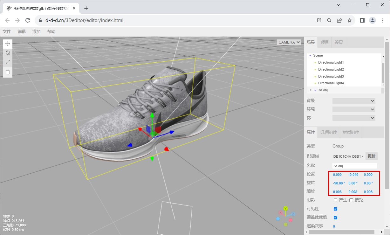Select DirectionalLight2 in the scene tree
The height and width of the screenshot is (235, 390).
coord(331,69)
